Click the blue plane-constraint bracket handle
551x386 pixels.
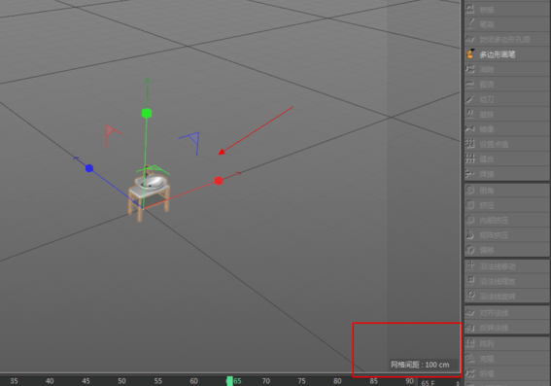click(190, 144)
